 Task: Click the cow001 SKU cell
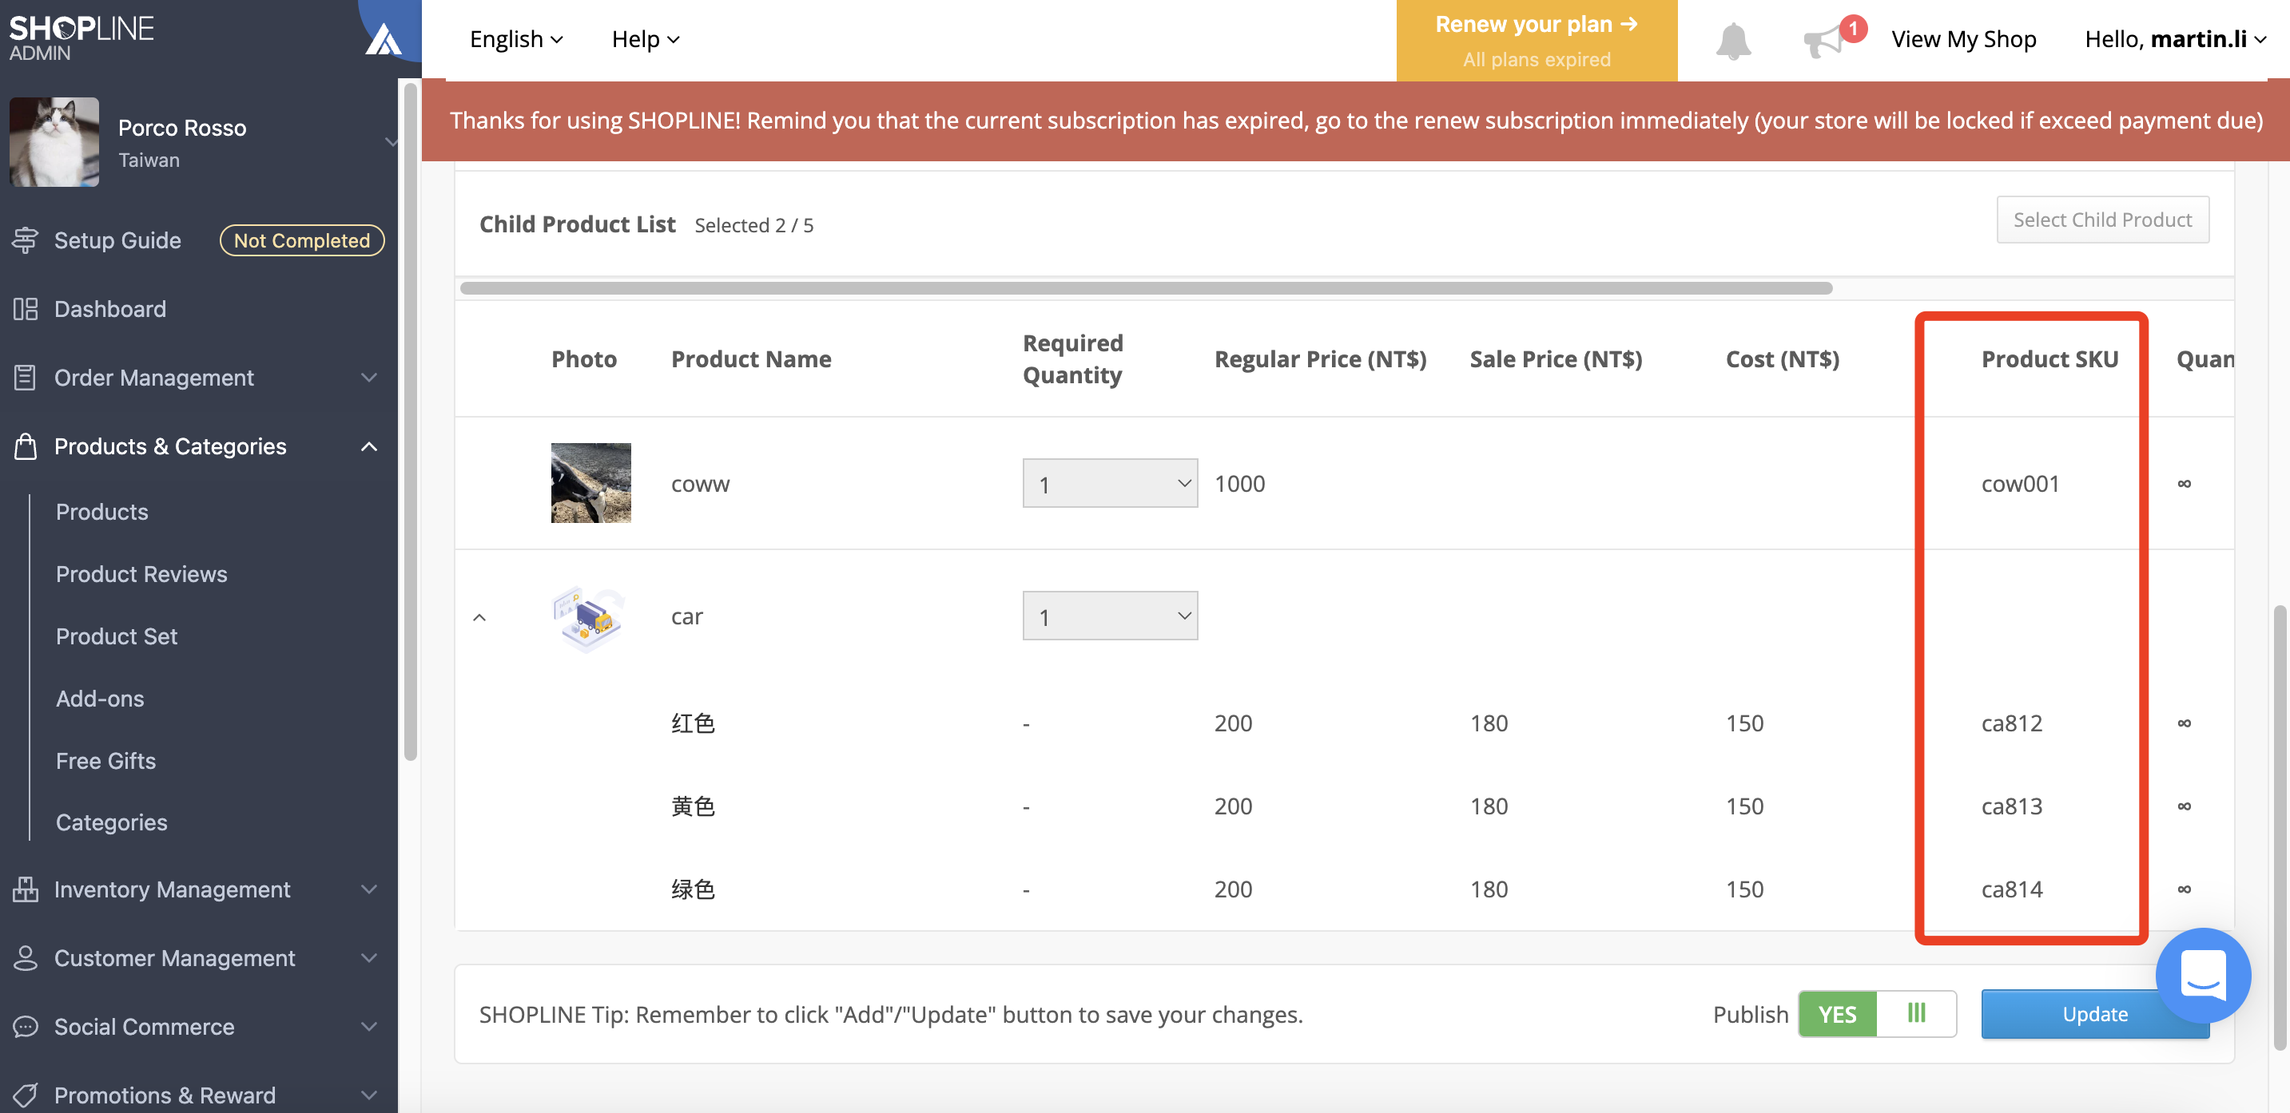point(2019,483)
